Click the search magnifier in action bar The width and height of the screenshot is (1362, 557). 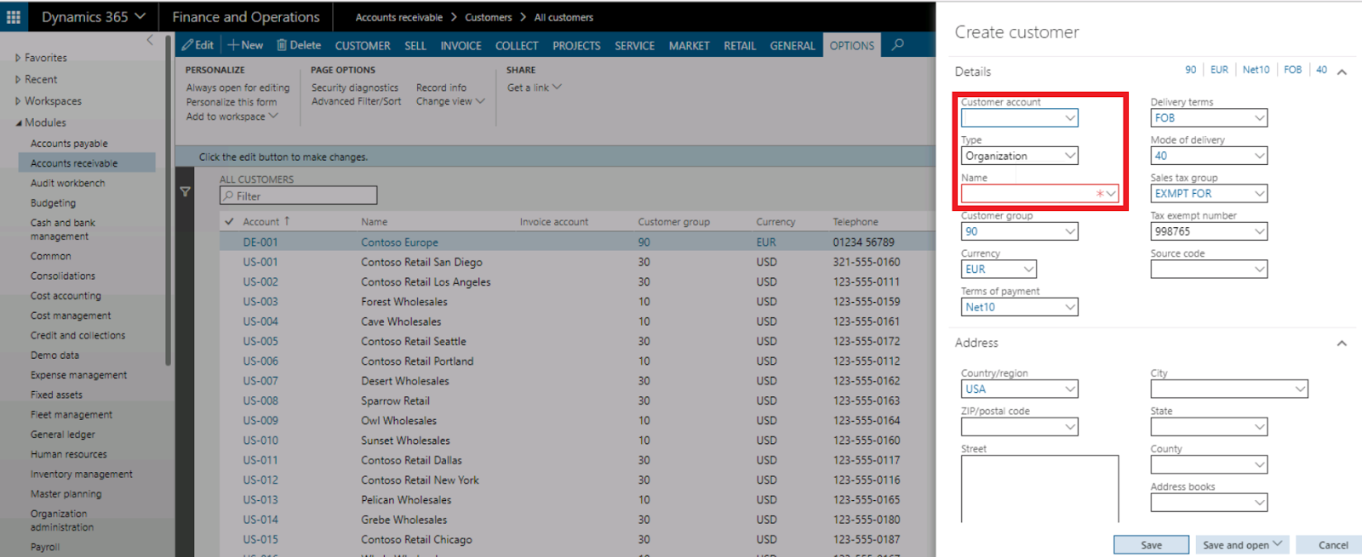pyautogui.click(x=897, y=44)
